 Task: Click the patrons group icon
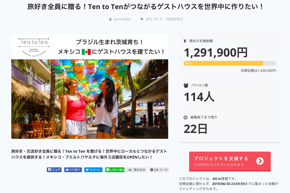click(186, 85)
